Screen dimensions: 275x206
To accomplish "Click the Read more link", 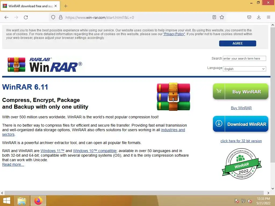I will 13,164.
